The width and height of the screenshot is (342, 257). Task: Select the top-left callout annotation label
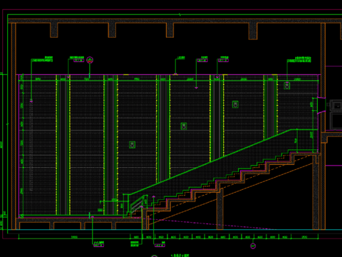[42, 59]
